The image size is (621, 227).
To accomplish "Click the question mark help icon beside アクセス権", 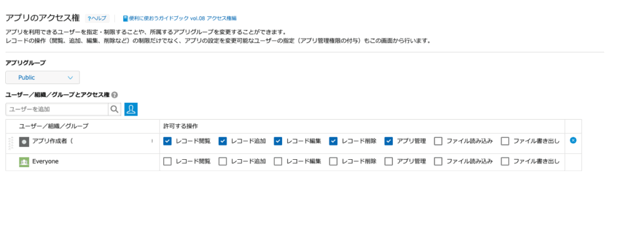I will click(115, 95).
